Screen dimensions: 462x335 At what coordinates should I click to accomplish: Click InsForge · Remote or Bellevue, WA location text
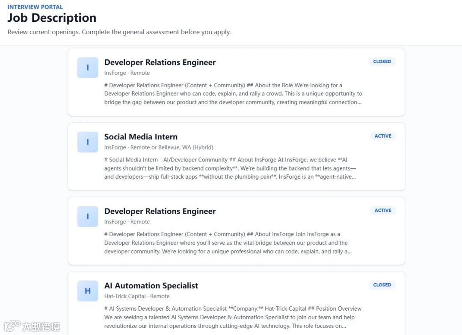click(x=159, y=147)
